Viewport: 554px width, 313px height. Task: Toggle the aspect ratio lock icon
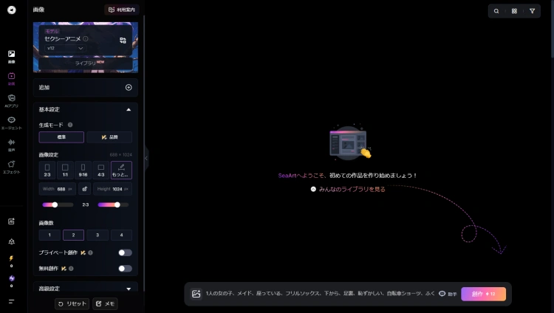(x=85, y=189)
